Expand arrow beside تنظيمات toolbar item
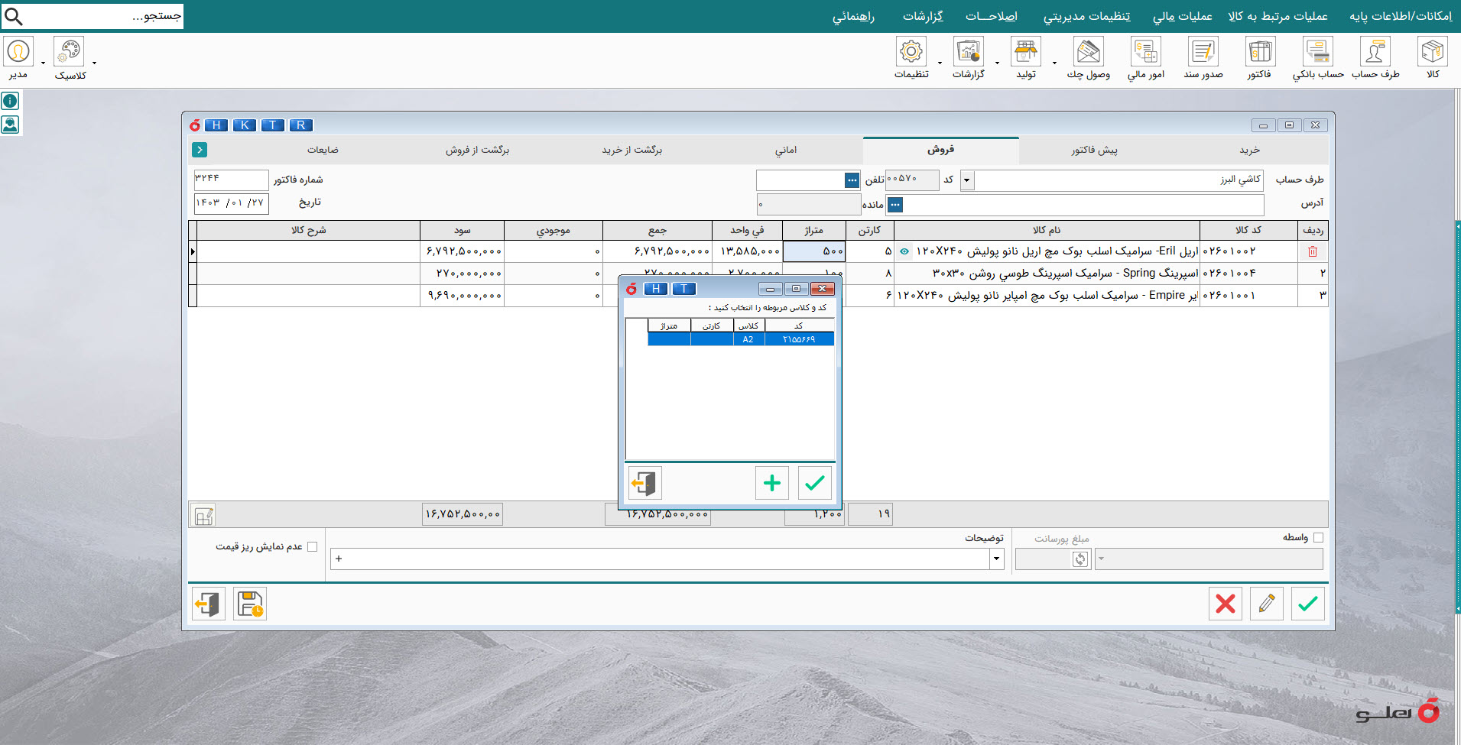1461x745 pixels. coord(940,63)
